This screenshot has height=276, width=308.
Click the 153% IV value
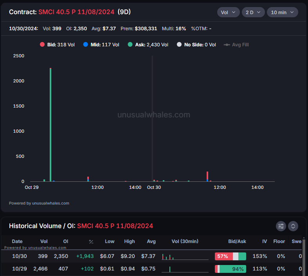click(x=260, y=256)
